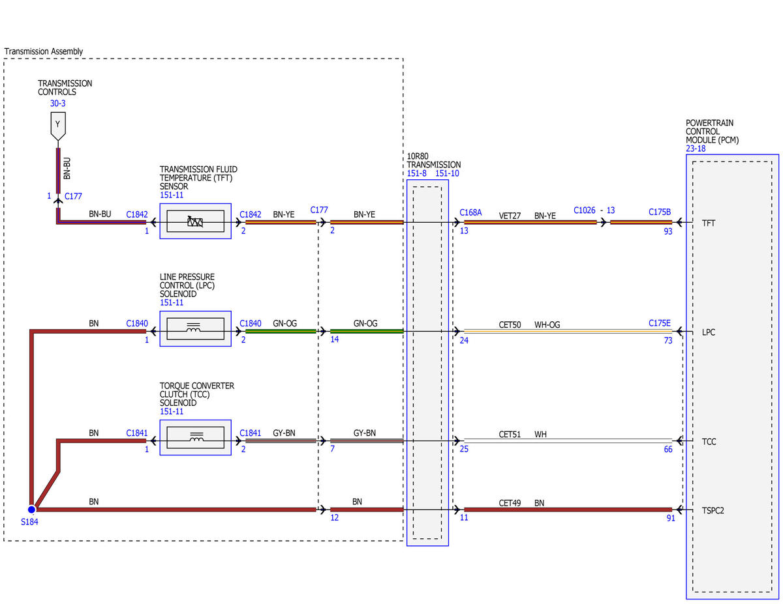Click the TCC pin label on PCM

(709, 442)
